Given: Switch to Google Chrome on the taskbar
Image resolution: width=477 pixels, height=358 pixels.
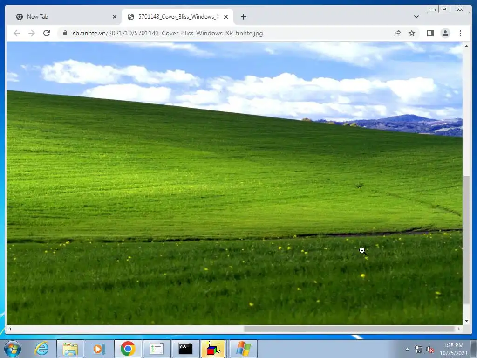Looking at the screenshot, I should (128, 349).
